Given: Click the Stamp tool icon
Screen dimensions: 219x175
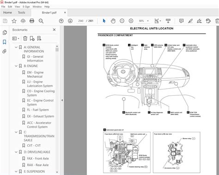Looking at the screenshot, I should [208, 21].
